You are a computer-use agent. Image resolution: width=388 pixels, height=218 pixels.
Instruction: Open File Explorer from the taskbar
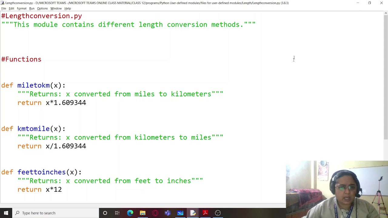[x=142, y=213]
